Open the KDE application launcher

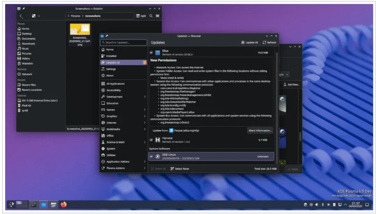coord(11,204)
